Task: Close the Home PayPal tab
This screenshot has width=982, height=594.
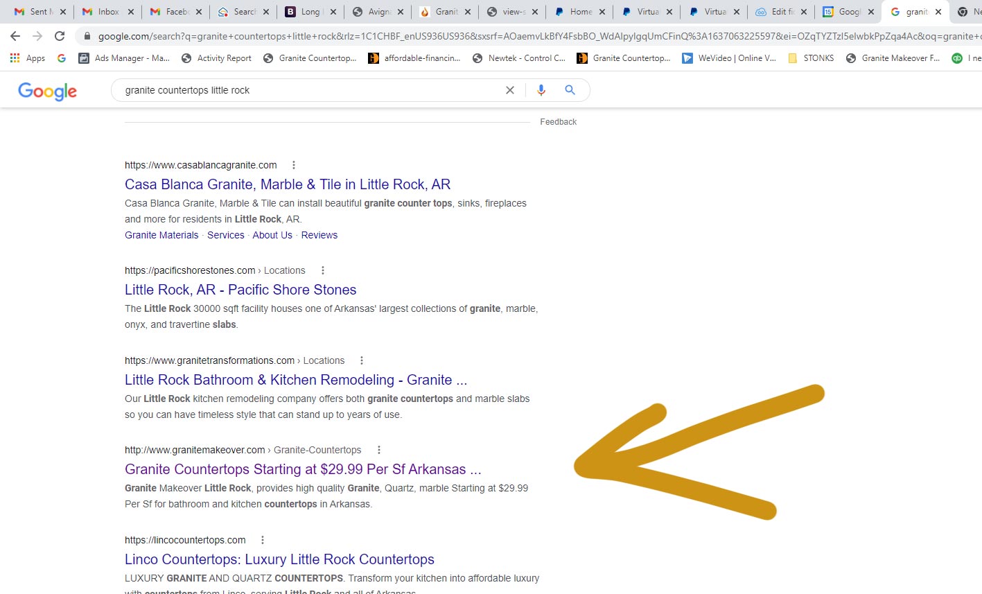Action: 602,12
